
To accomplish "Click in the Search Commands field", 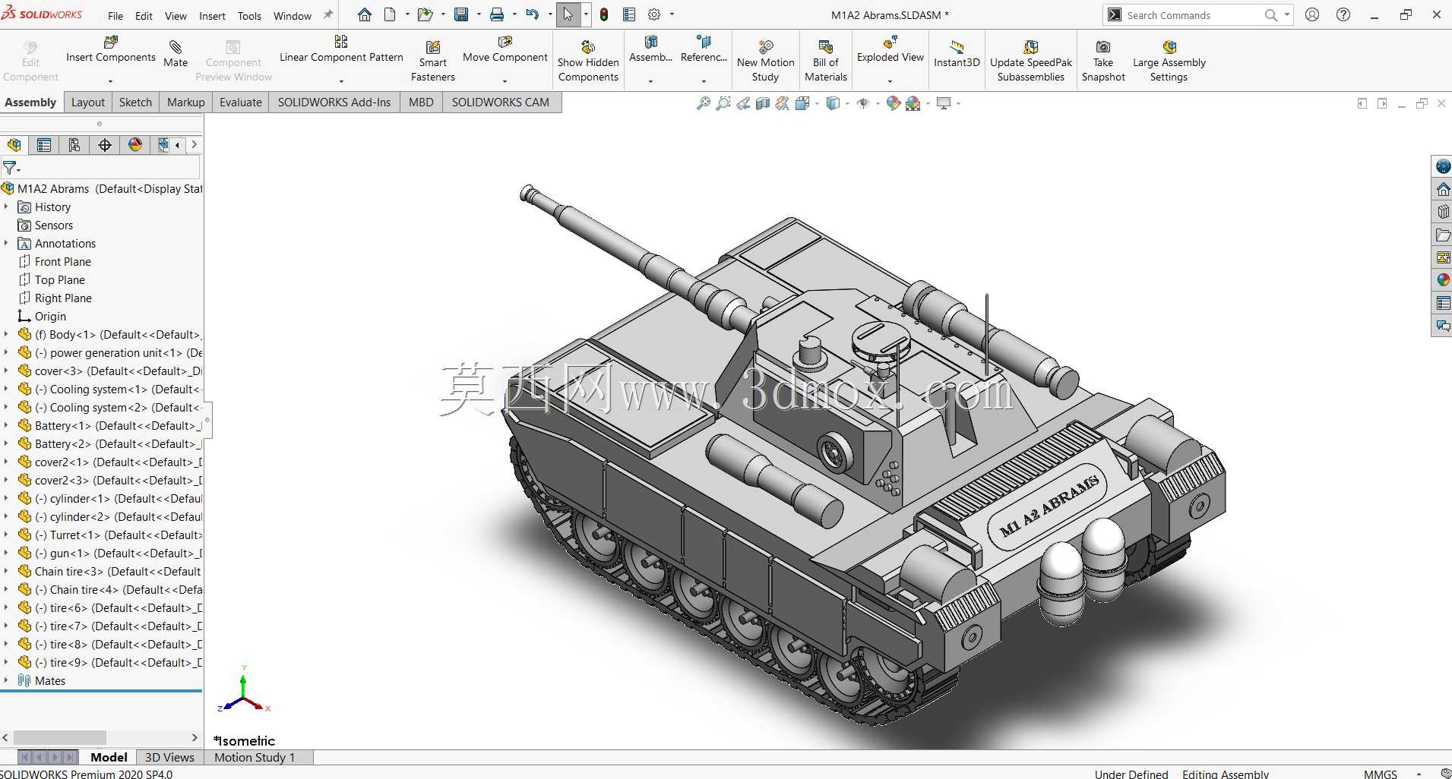I will (x=1193, y=15).
